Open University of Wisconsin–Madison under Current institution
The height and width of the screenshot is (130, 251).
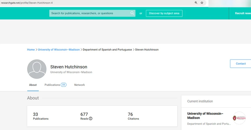205,116
